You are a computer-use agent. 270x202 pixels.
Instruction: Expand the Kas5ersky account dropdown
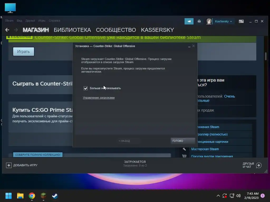click(x=231, y=22)
